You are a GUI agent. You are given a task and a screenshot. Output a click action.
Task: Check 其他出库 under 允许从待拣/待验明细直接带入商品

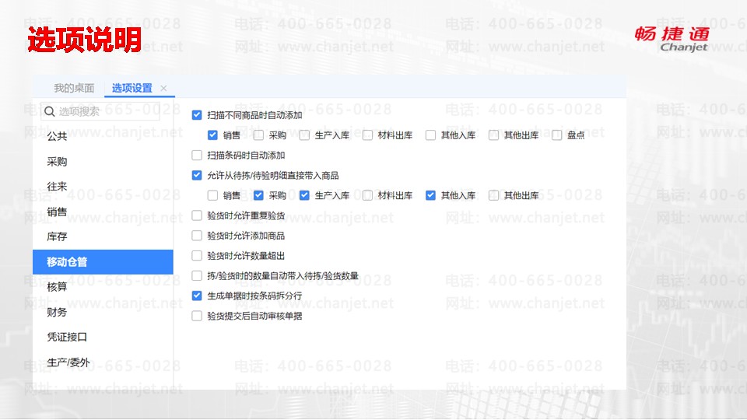coord(493,195)
